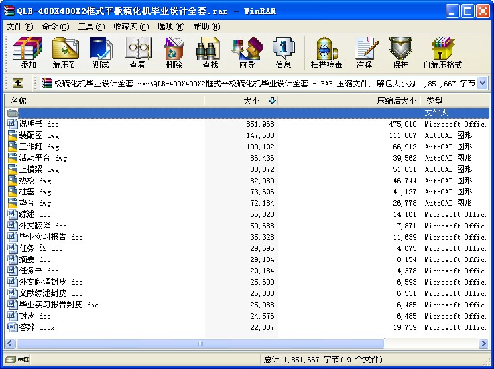Sort by 名称 column header
The width and height of the screenshot is (494, 369).
point(19,101)
